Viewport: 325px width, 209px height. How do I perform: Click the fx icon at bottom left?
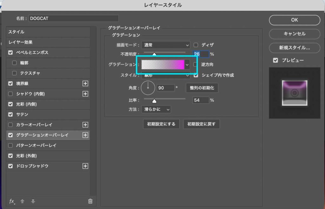click(x=12, y=201)
